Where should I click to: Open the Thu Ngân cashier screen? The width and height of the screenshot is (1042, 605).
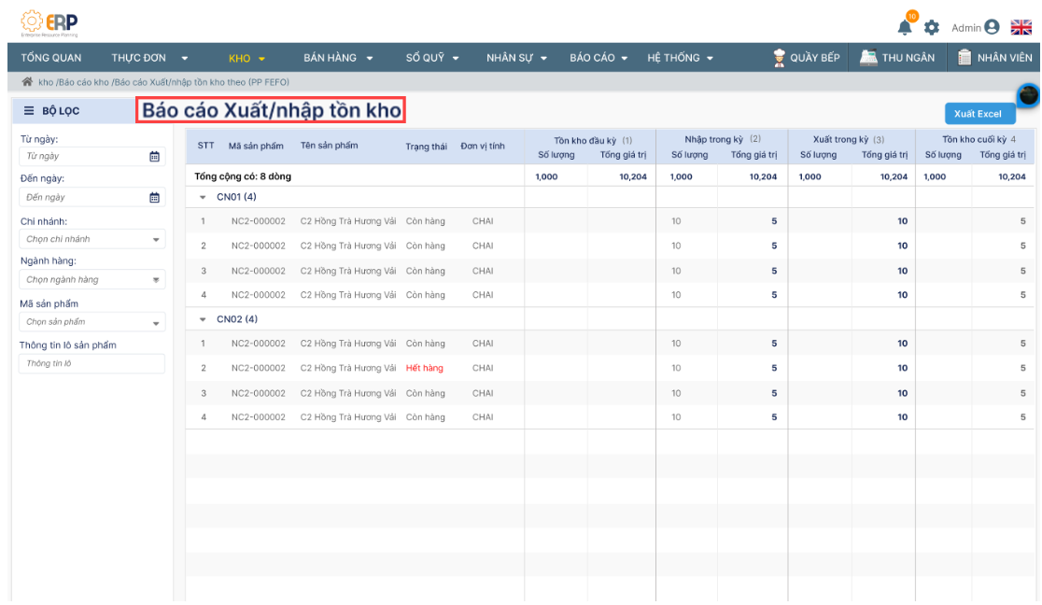[x=897, y=58]
